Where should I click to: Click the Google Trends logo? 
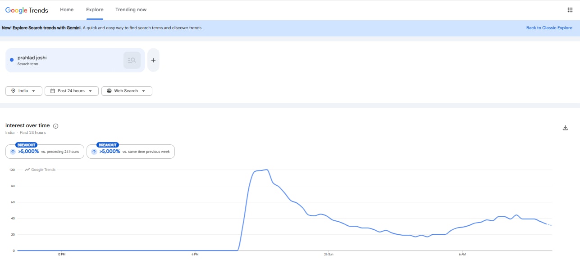point(27,10)
